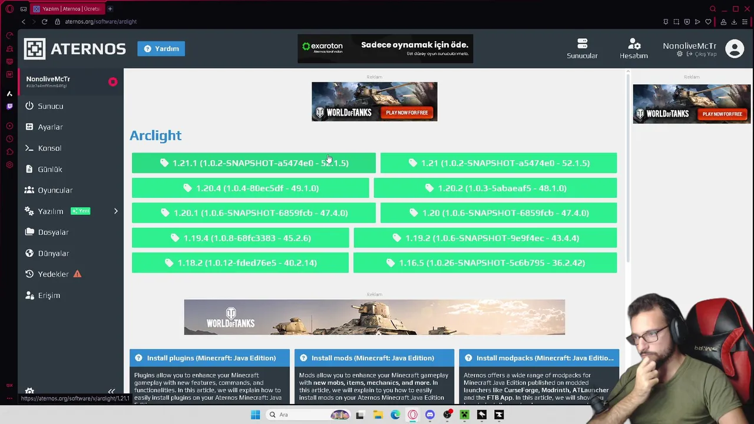
Task: Select Arclight version 1.19.2 button
Action: pos(485,238)
